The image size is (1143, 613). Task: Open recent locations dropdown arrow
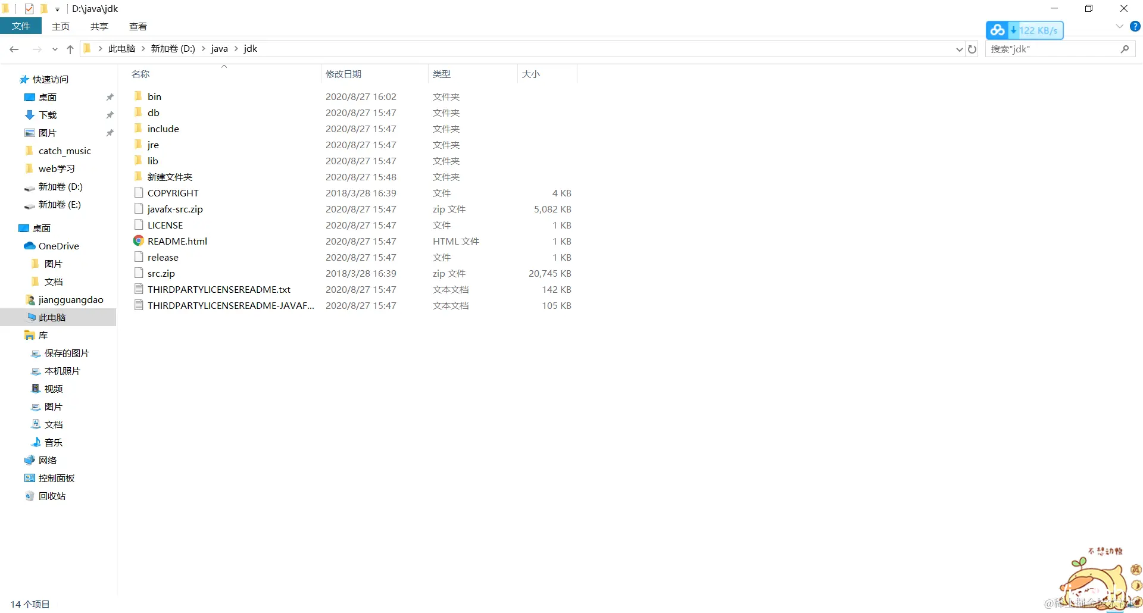tap(55, 49)
